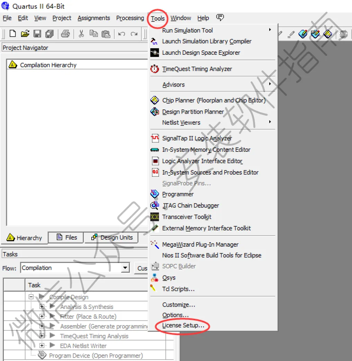Image resolution: width=352 pixels, height=361 pixels.
Task: Click the Chip Planner icon in menu
Action: pos(155,100)
